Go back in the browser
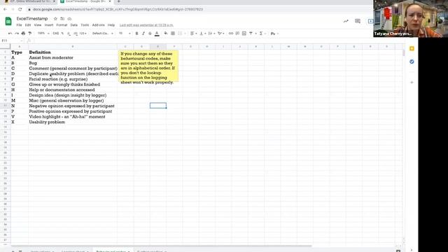 point(5,9)
